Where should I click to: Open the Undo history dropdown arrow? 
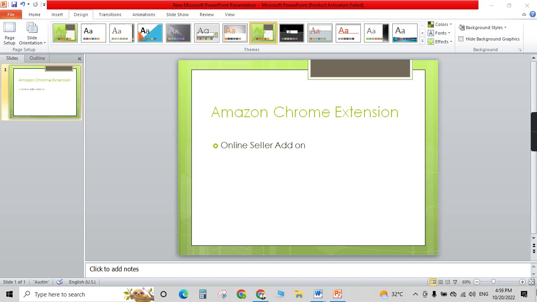coord(28,5)
